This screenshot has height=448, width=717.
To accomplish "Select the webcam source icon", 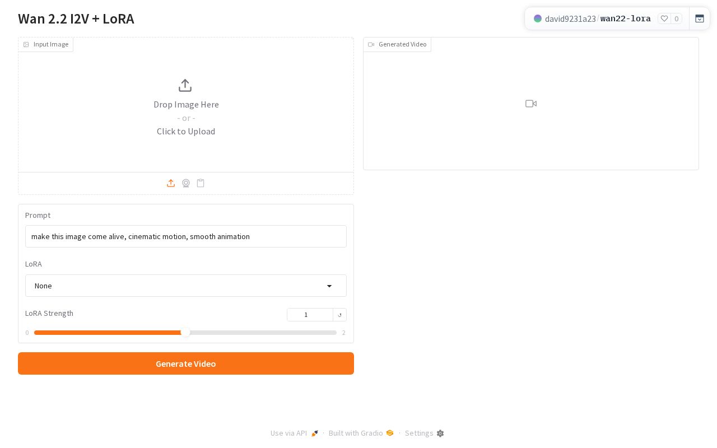I will (x=186, y=183).
